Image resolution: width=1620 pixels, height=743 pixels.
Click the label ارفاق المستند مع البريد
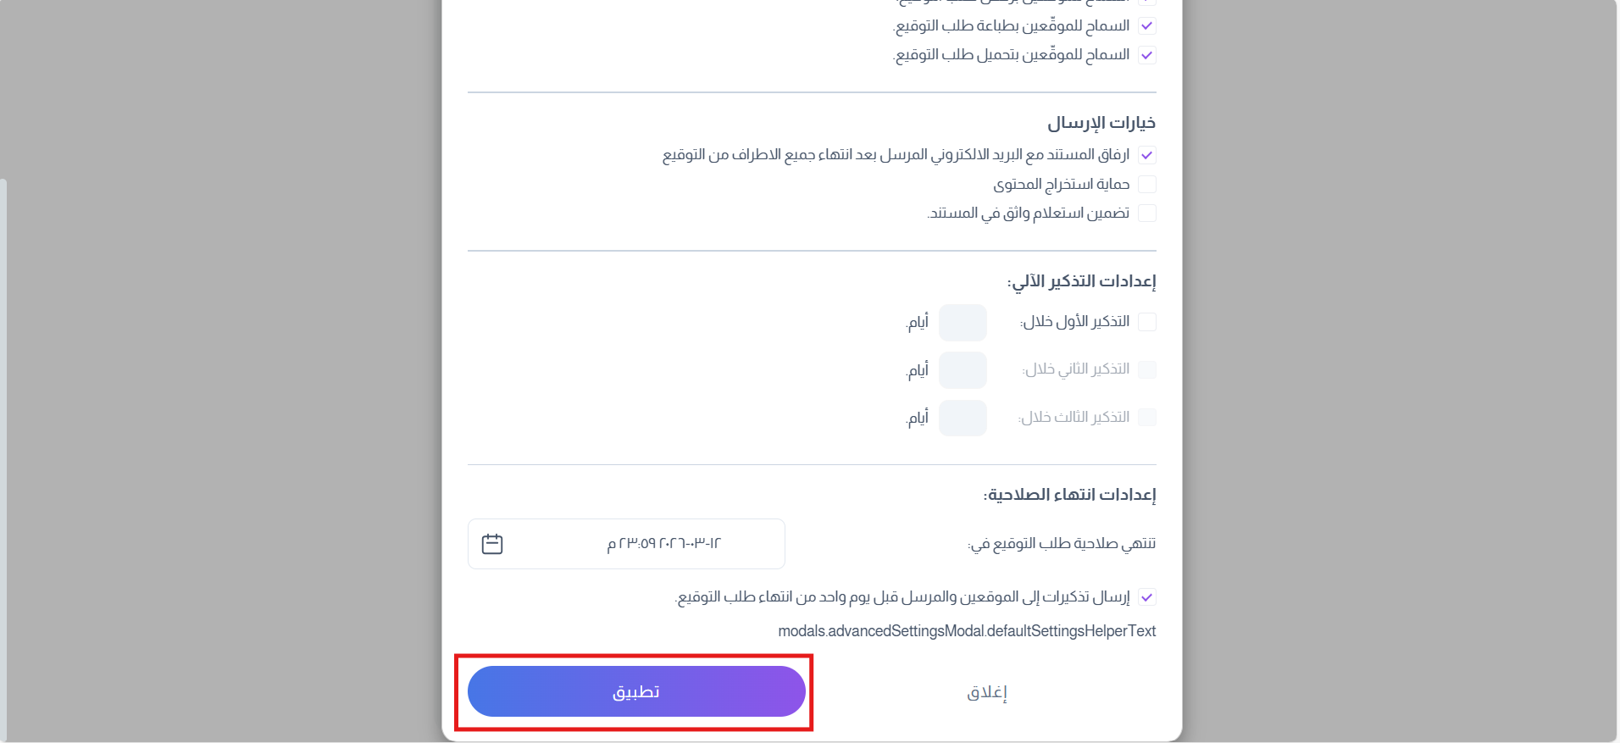[x=896, y=155]
